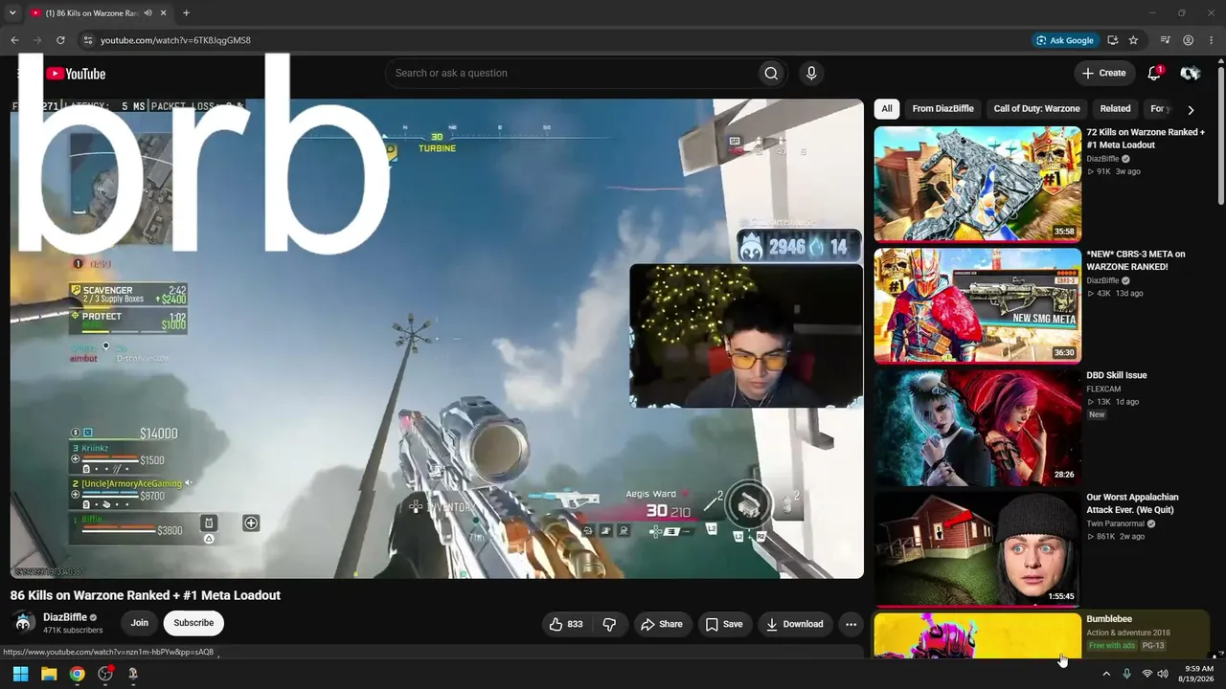Viewport: 1226px width, 689px height.
Task: Open Wi-Fi network settings in tray
Action: (x=1147, y=674)
